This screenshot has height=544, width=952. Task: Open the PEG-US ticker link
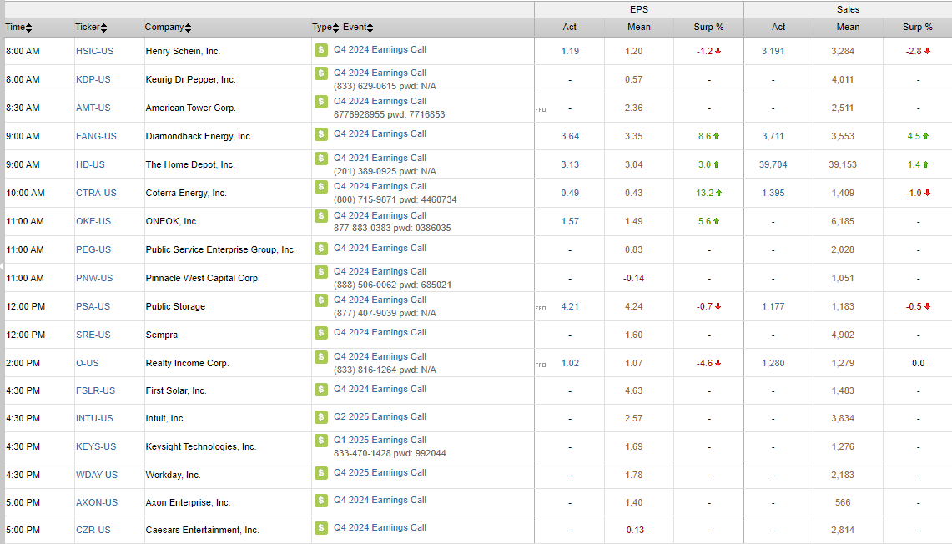click(93, 249)
